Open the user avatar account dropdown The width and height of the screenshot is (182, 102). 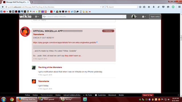pyautogui.click(x=134, y=17)
